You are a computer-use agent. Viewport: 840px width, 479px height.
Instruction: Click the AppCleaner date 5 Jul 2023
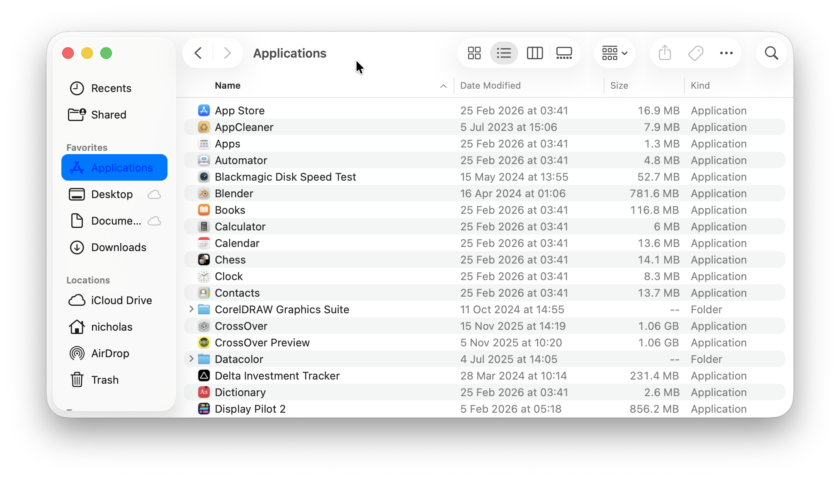(x=509, y=127)
